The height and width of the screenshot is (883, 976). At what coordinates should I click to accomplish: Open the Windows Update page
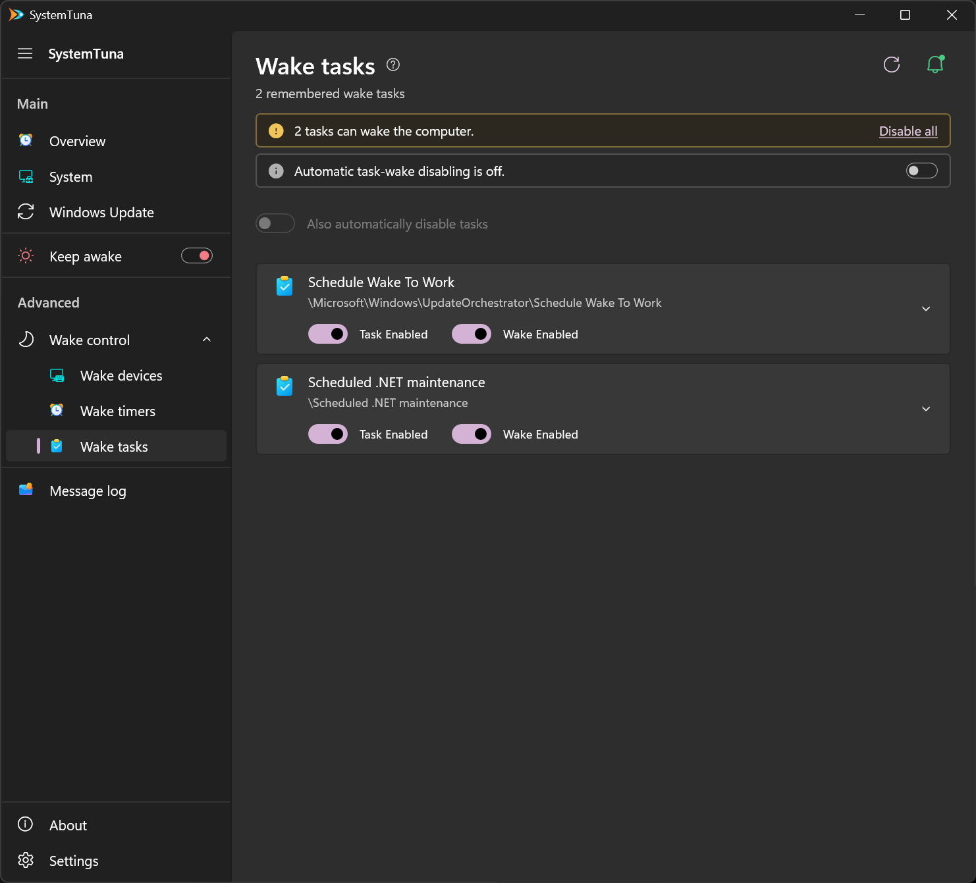click(116, 212)
